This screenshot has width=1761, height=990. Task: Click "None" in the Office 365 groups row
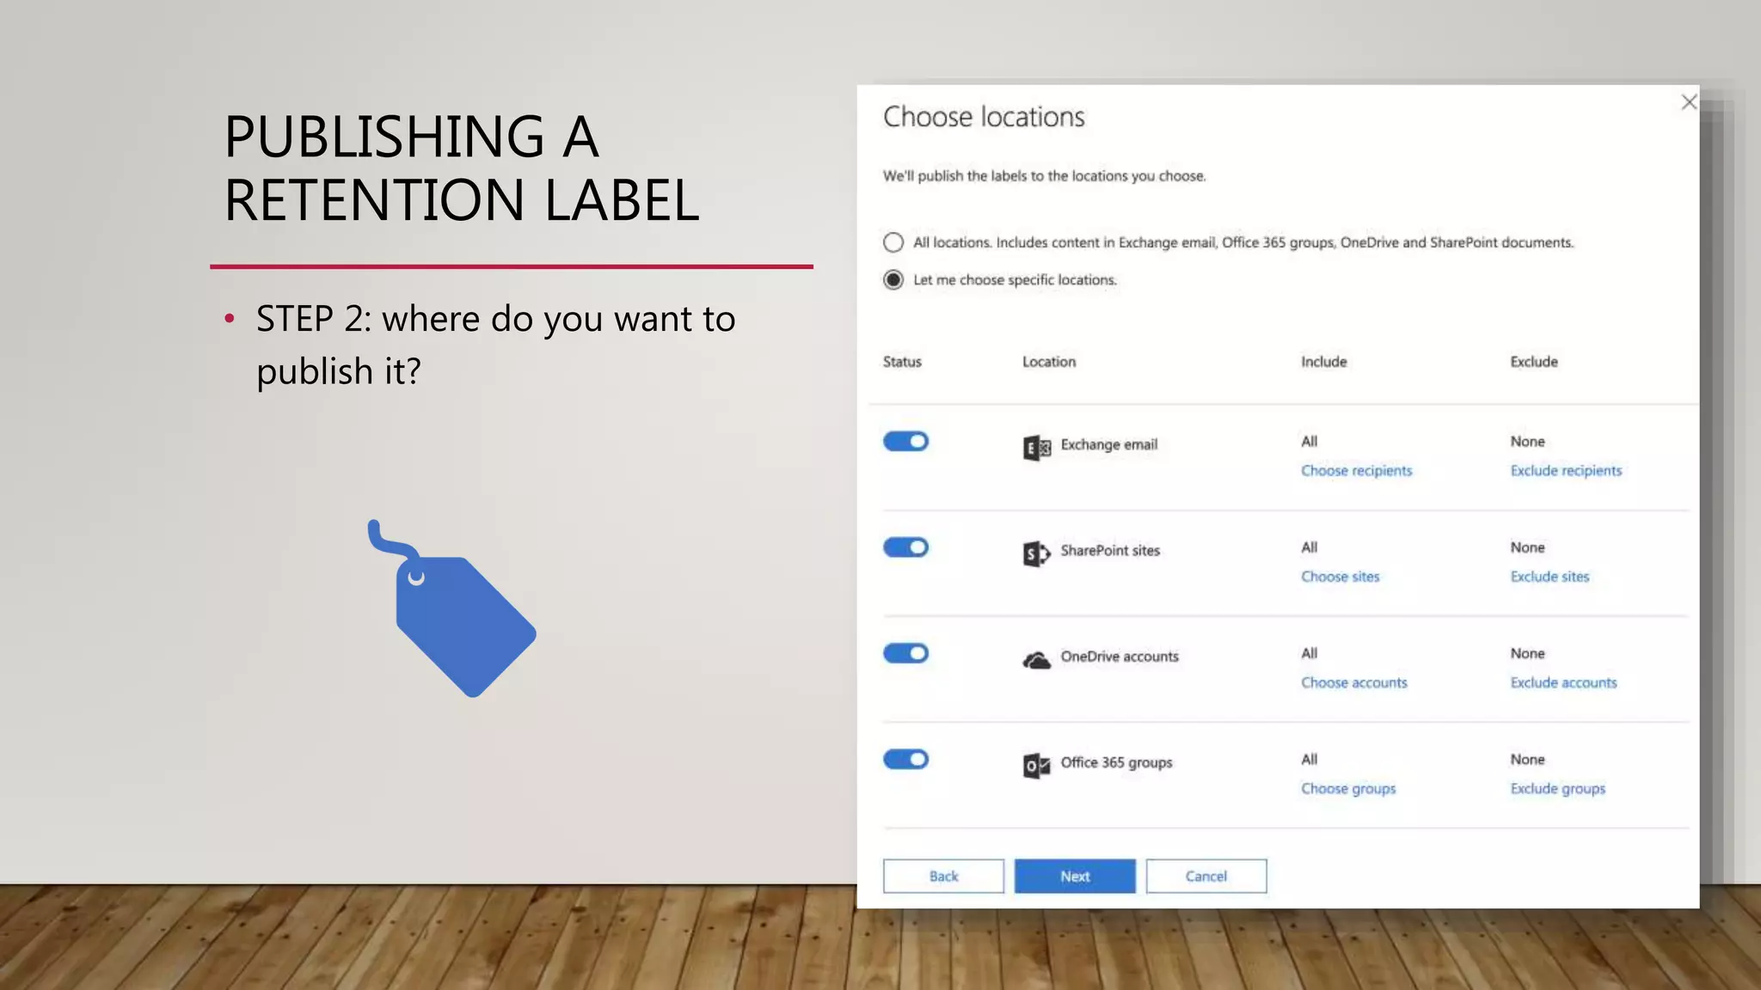pos(1528,760)
